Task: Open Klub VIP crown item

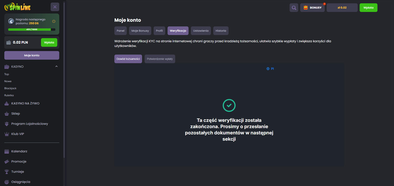Action: pos(18,134)
